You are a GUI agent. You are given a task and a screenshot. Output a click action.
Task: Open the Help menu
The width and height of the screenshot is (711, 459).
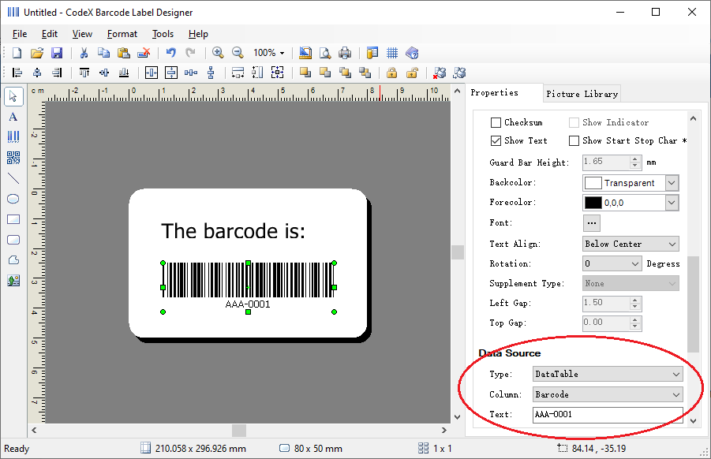pyautogui.click(x=198, y=34)
